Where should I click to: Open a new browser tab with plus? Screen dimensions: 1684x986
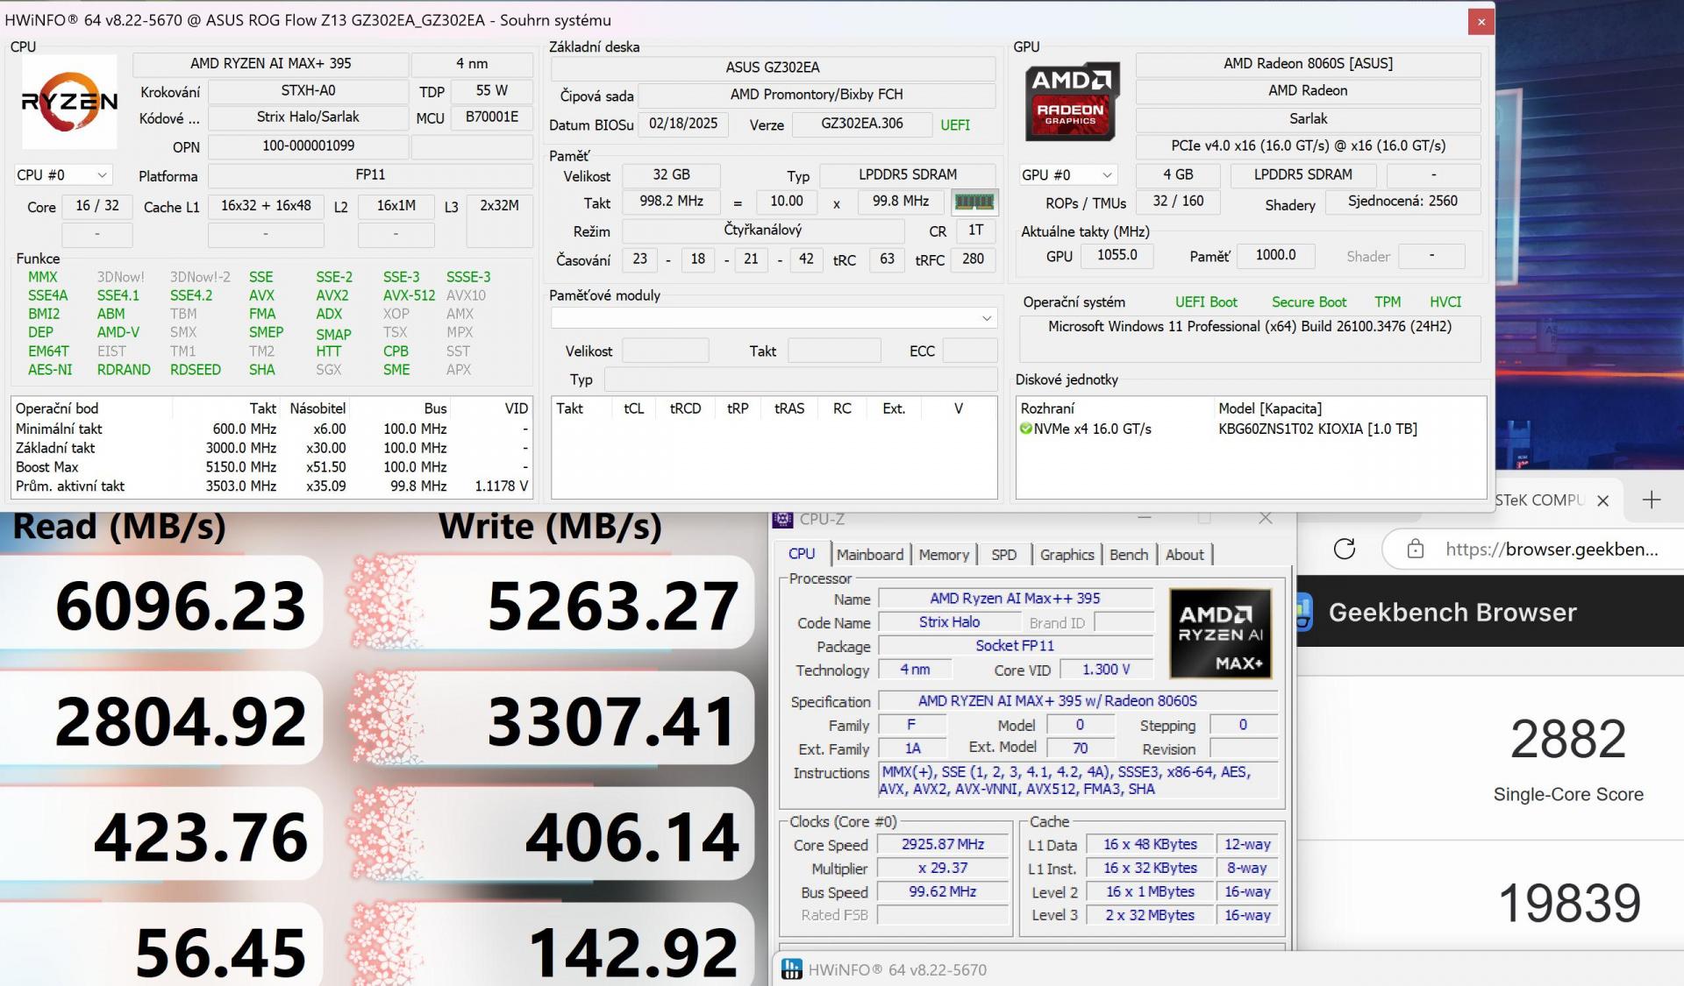tap(1652, 500)
